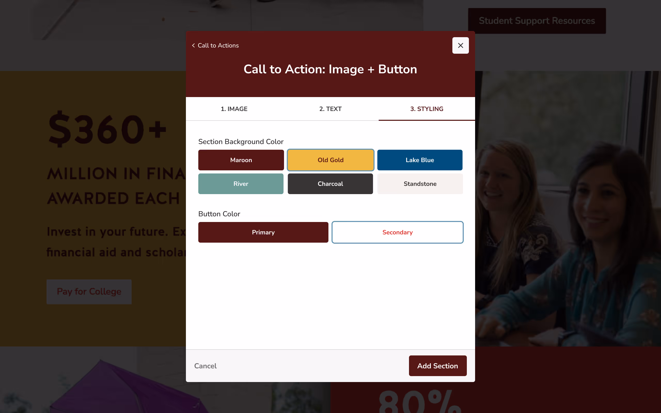The width and height of the screenshot is (661, 413).
Task: Click Cancel to discard changes
Action: click(206, 366)
